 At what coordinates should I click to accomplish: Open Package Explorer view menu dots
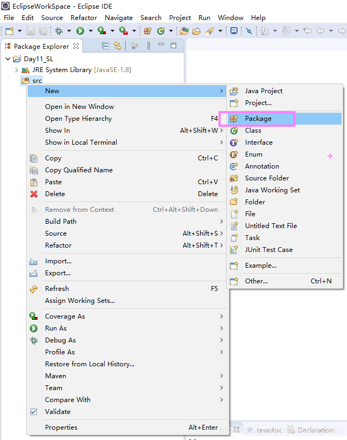coord(149,46)
